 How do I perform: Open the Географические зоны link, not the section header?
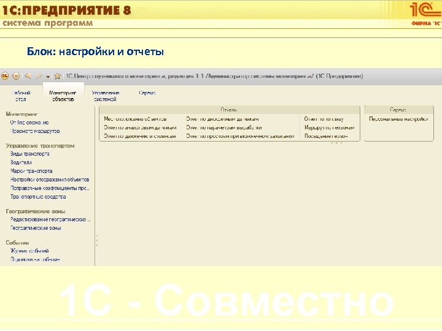(36, 228)
